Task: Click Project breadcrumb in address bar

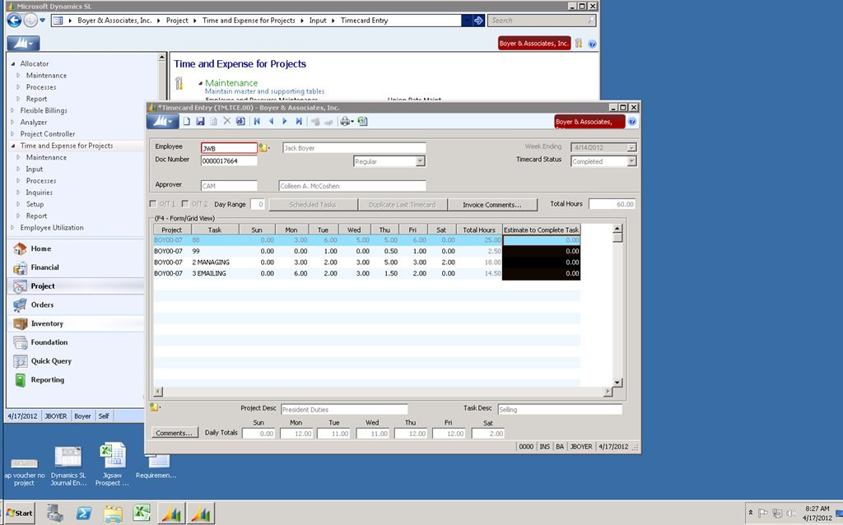Action: pos(177,21)
